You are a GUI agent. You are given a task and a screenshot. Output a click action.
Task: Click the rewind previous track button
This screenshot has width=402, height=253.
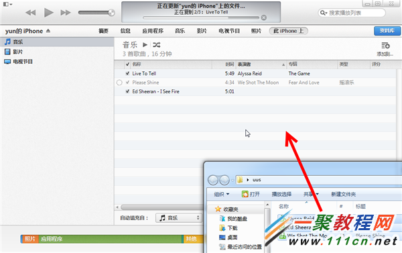[31, 13]
